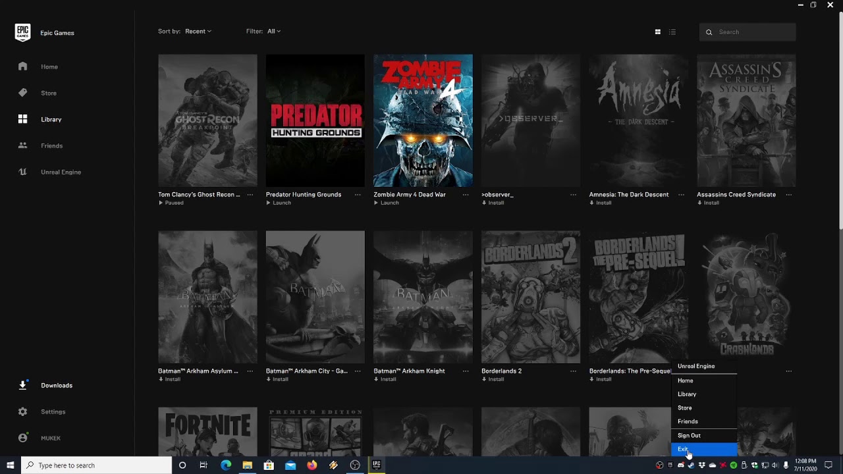Image resolution: width=843 pixels, height=474 pixels.
Task: Click Exit in tray context menu
Action: click(703, 449)
